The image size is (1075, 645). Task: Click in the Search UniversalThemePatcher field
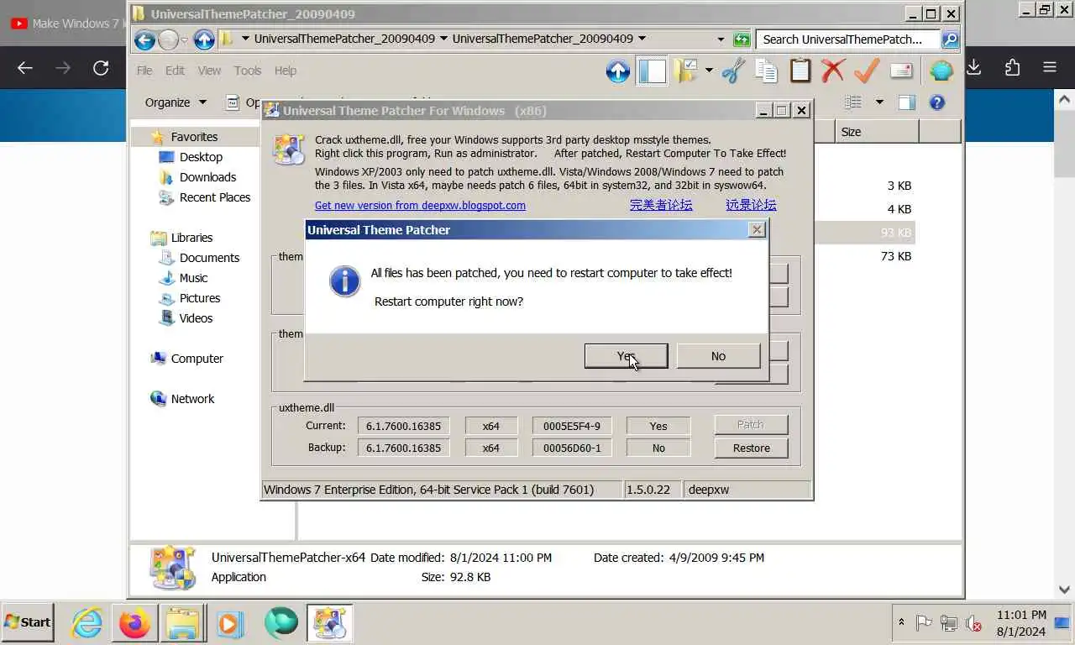(x=847, y=39)
